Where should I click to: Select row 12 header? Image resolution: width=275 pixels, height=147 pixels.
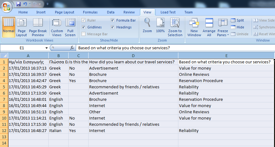click(4, 131)
